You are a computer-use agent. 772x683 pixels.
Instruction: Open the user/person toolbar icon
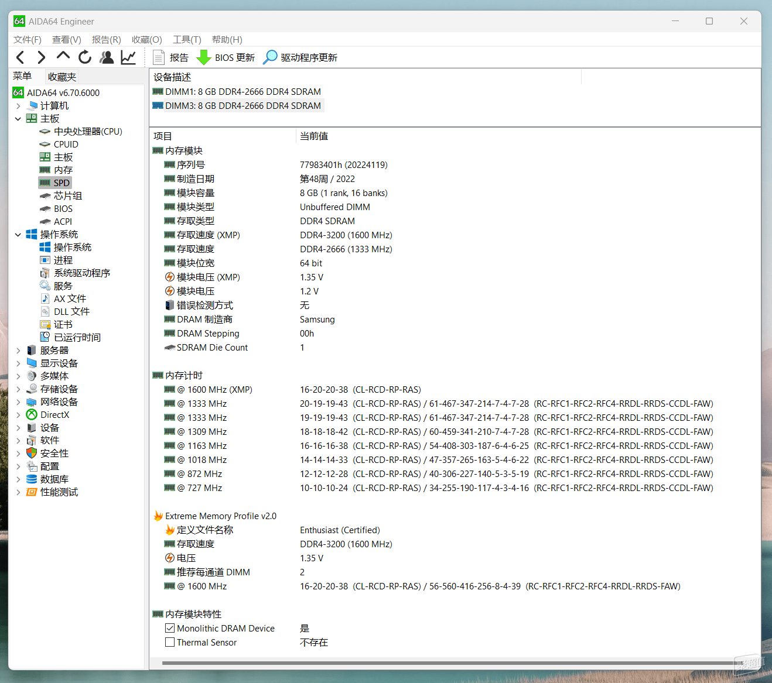[107, 57]
